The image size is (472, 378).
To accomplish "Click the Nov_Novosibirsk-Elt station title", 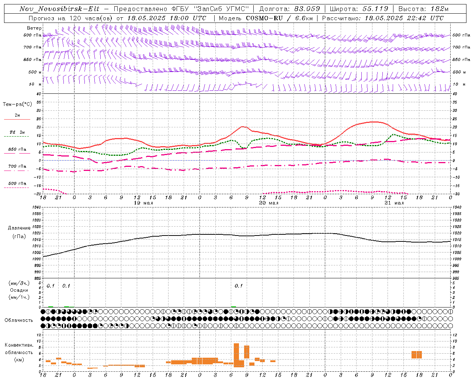I will tap(59, 9).
